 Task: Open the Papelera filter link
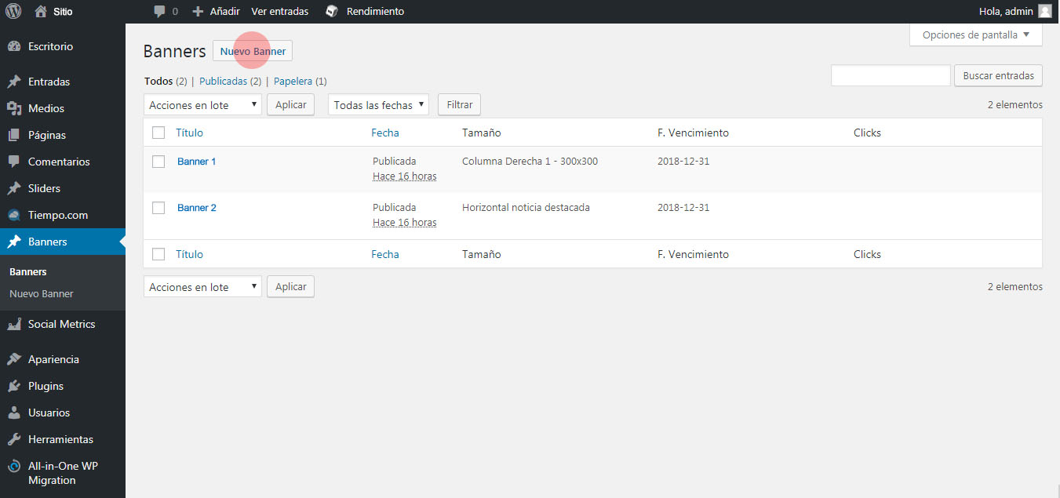coord(293,81)
